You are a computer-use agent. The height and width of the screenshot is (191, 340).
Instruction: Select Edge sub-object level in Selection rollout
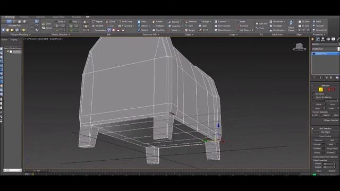pos(320,90)
